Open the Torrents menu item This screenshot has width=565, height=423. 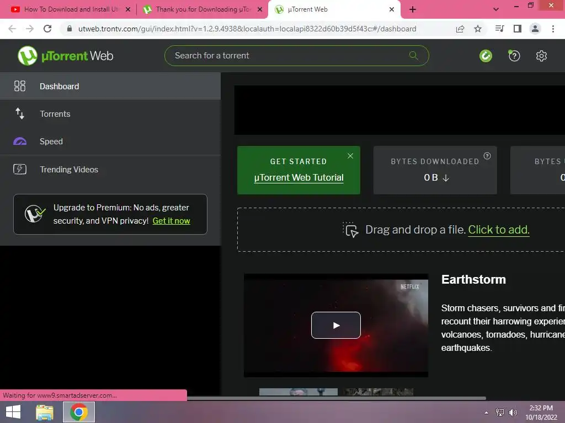point(110,113)
